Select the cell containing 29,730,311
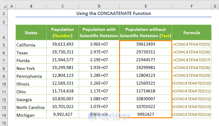The image size is (219, 126). [63, 52]
